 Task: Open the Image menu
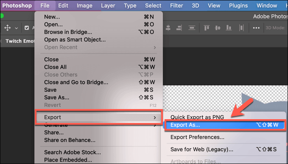[x=84, y=5]
